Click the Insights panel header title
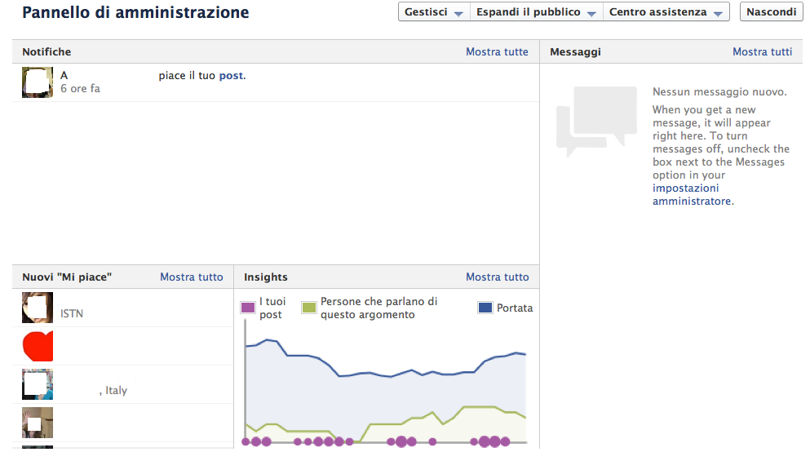The width and height of the screenshot is (810, 452). pos(266,277)
